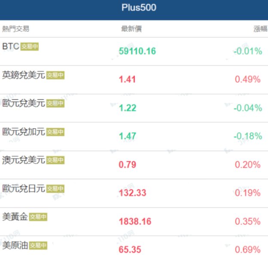Click the 交易中 badge next to 美原油

(x=38, y=246)
